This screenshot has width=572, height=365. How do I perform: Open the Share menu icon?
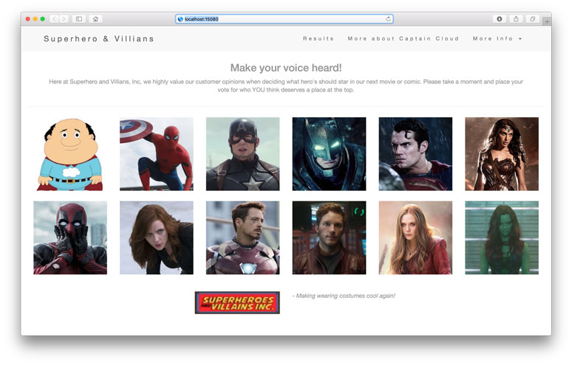coord(516,19)
